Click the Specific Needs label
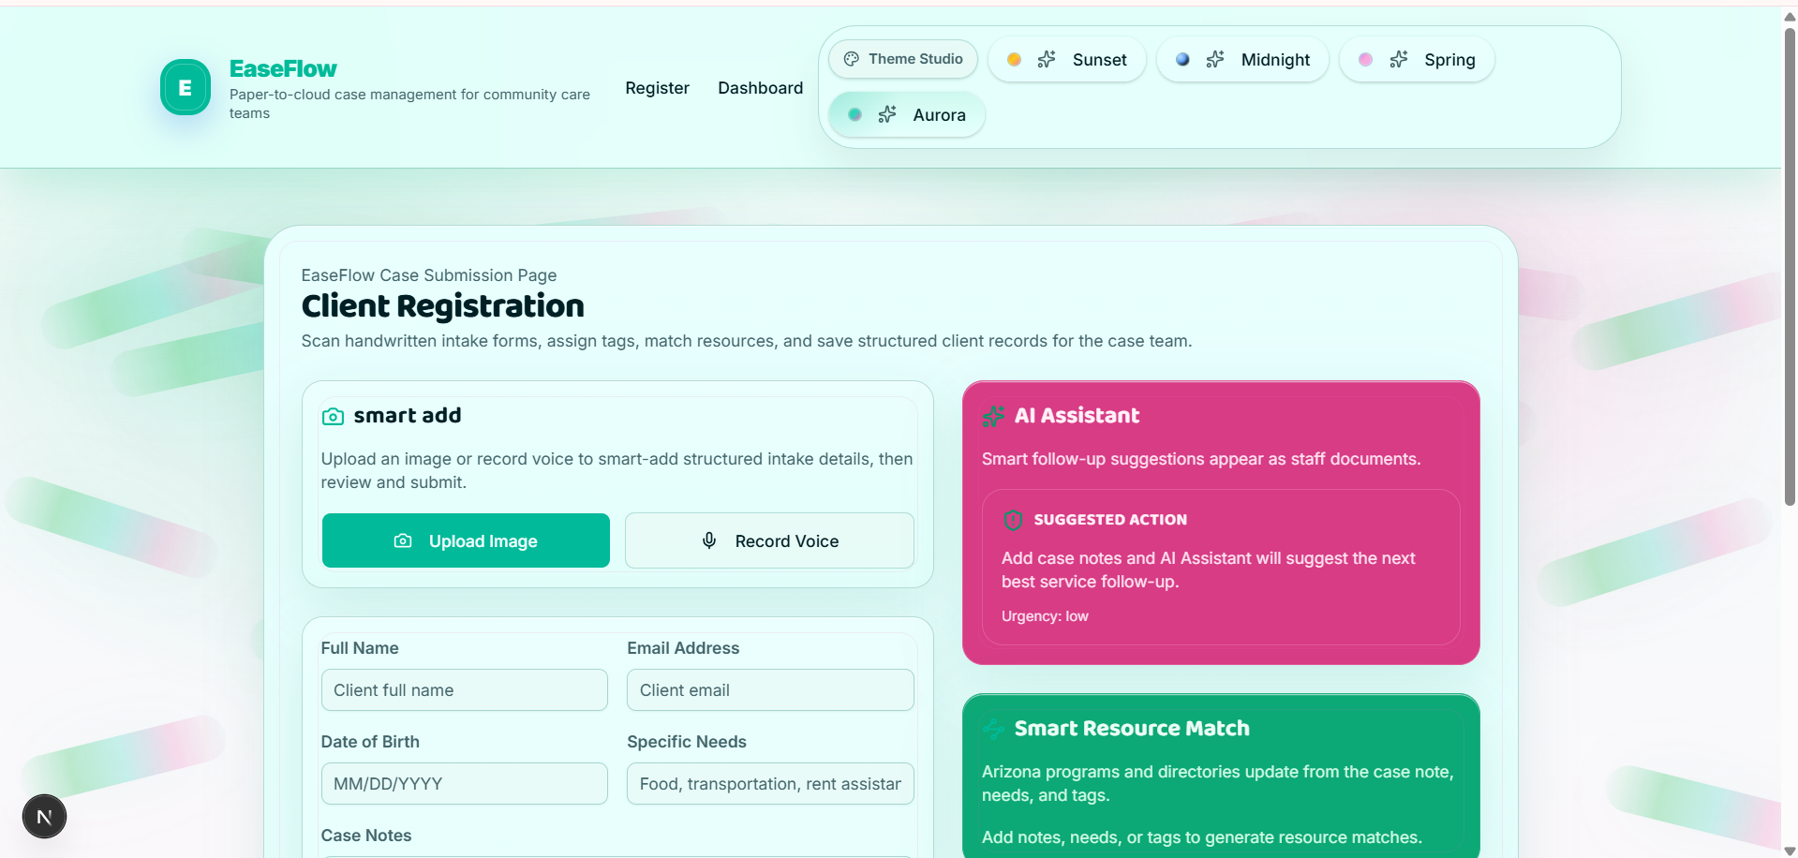The width and height of the screenshot is (1798, 858). click(x=687, y=742)
